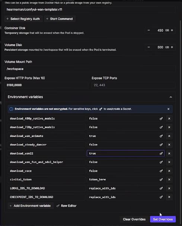Click Add Environment variable
182x226 pixels.
(31, 206)
